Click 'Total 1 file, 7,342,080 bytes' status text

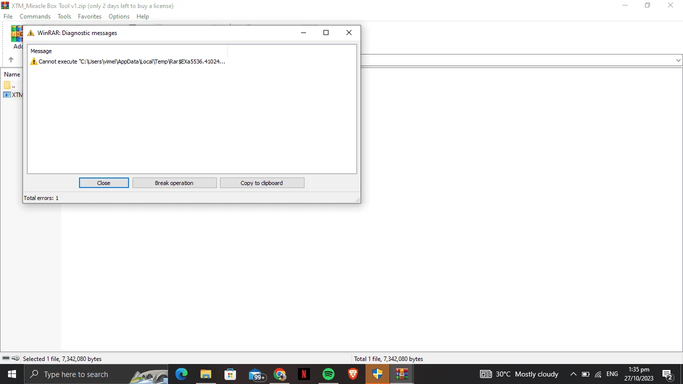click(388, 359)
